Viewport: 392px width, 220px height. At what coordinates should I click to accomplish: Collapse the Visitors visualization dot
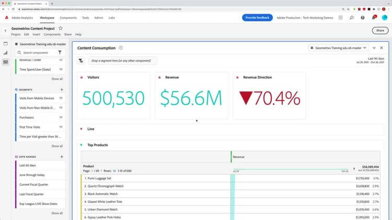(x=81, y=77)
